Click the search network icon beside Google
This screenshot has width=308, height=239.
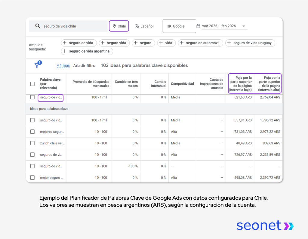click(x=169, y=26)
